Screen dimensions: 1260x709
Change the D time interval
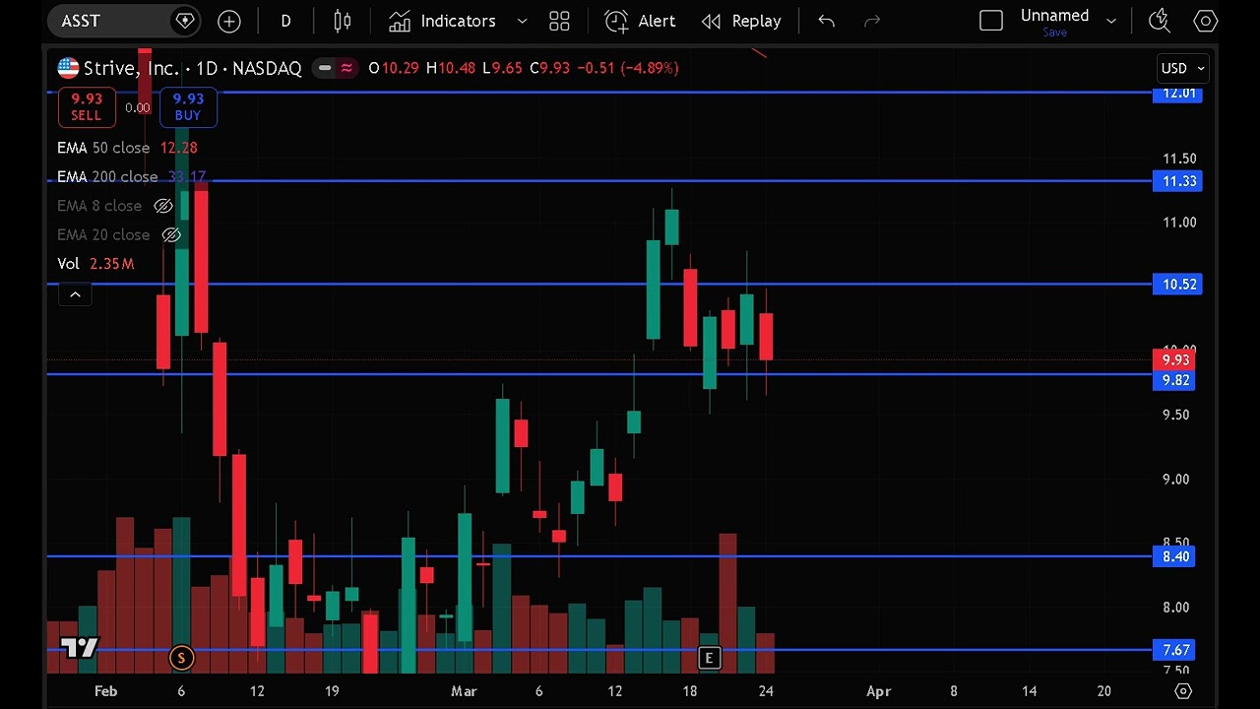coord(285,21)
